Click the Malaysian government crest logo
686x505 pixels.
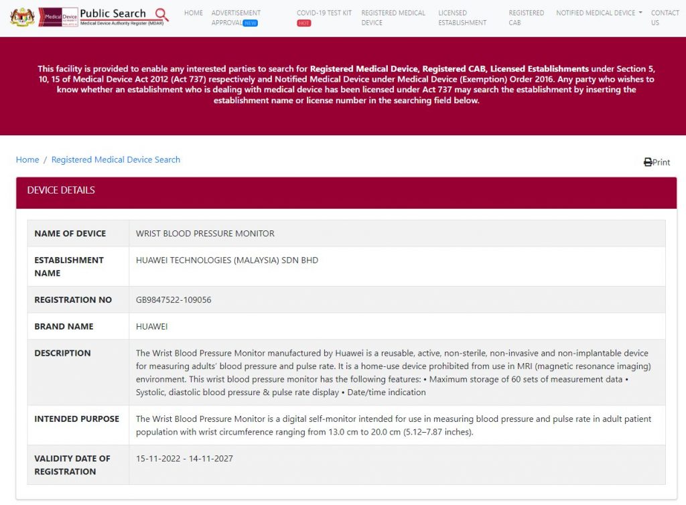click(x=22, y=17)
